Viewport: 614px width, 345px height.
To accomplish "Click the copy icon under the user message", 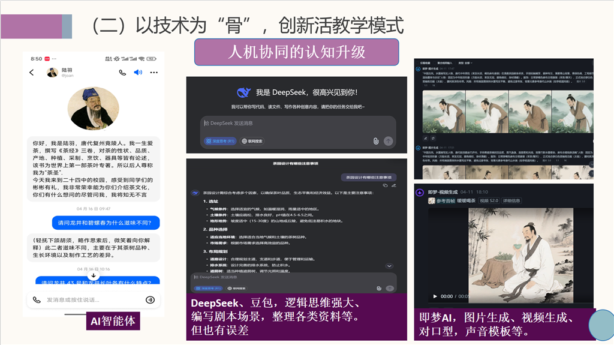I will click(x=385, y=185).
